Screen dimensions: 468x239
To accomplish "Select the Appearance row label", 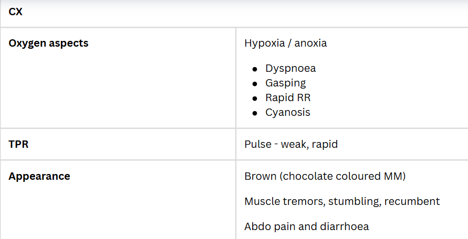I will tap(39, 176).
